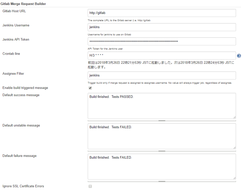Grab the unstable message resize bar
This screenshot has width=244, height=190.
[162, 151]
